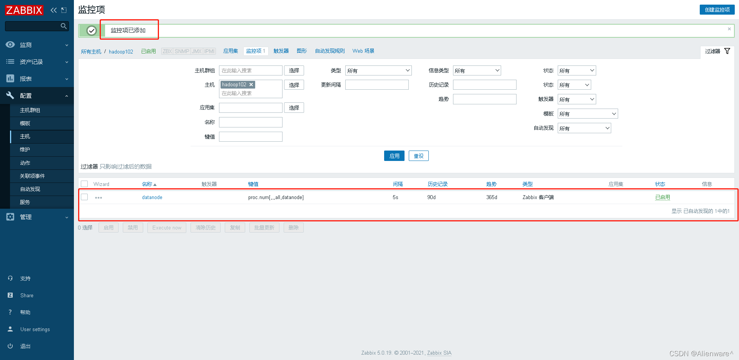
Task: Click the question mark icon for 帮助
Action: pos(10,312)
